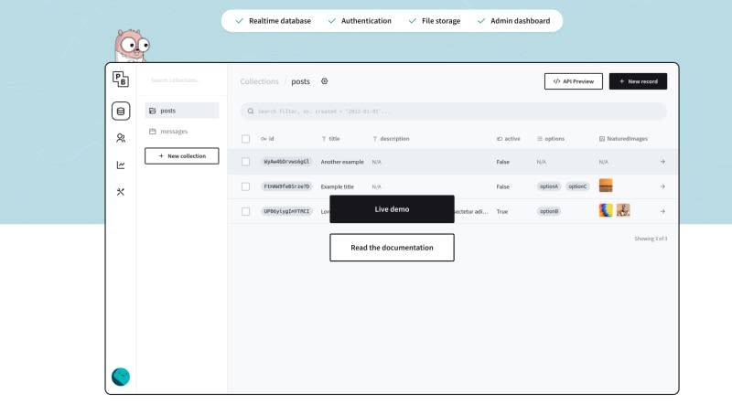The height and width of the screenshot is (404, 732).
Task: Open the first record via arrow icon
Action: pyautogui.click(x=662, y=162)
